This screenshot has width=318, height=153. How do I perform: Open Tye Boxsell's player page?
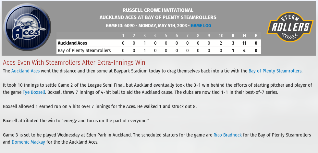[34, 92]
